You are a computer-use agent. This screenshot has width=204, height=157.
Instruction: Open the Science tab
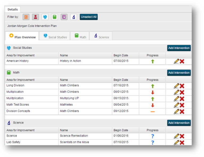click(x=101, y=37)
